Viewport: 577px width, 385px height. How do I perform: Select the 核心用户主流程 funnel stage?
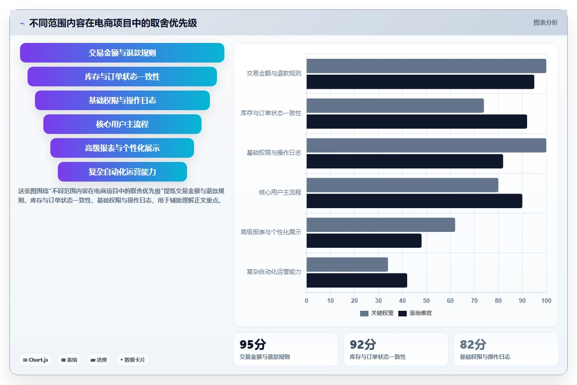[x=122, y=124]
